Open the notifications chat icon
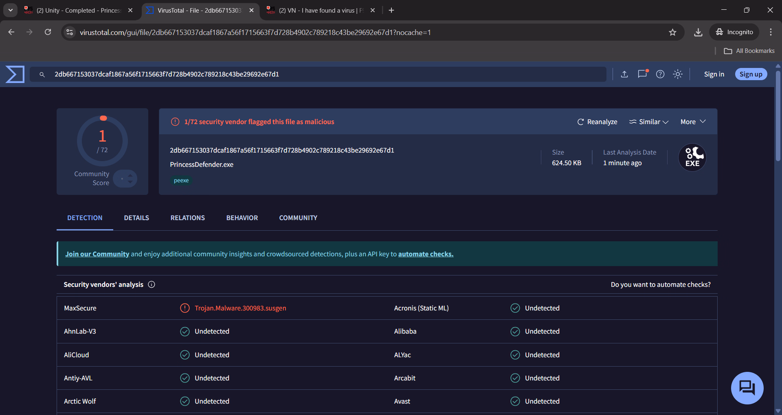This screenshot has width=782, height=415. (642, 74)
